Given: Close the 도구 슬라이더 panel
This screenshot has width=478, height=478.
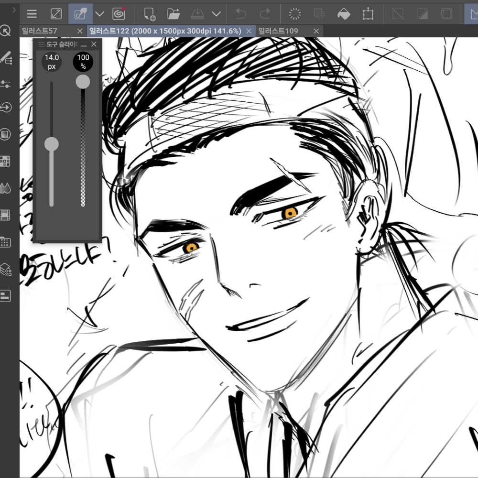Looking at the screenshot, I should [x=94, y=44].
